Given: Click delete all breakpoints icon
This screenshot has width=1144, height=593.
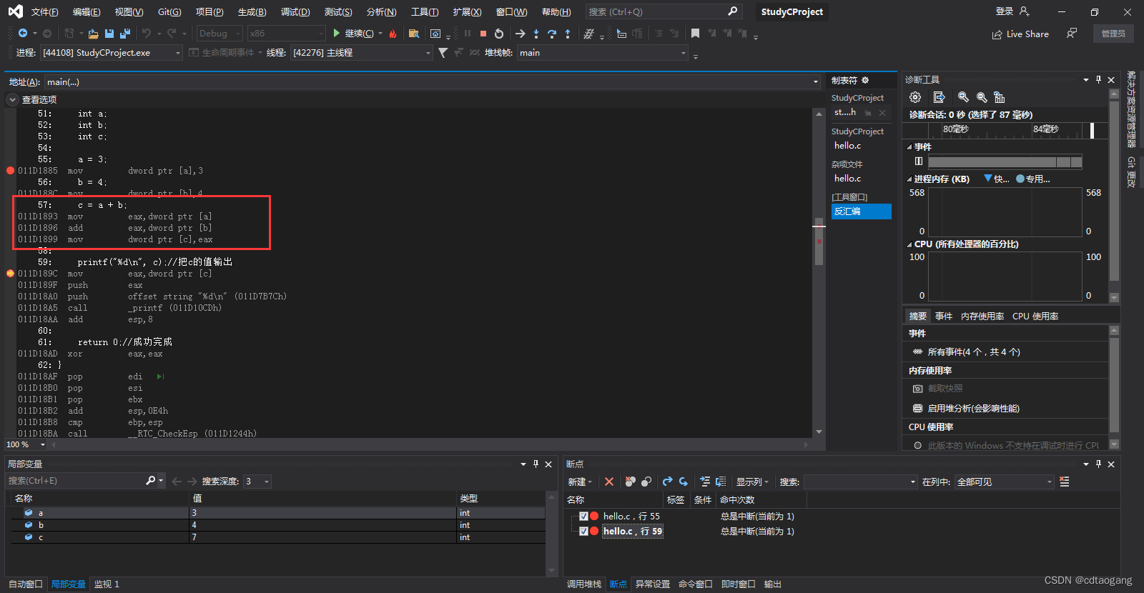Looking at the screenshot, I should pyautogui.click(x=630, y=482).
